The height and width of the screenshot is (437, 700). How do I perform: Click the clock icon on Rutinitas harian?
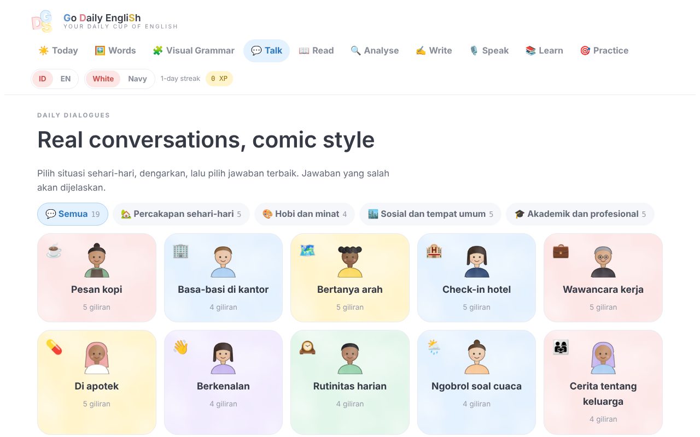307,347
